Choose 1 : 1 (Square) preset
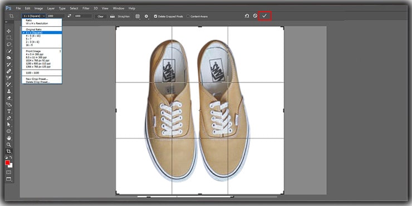 pos(42,33)
